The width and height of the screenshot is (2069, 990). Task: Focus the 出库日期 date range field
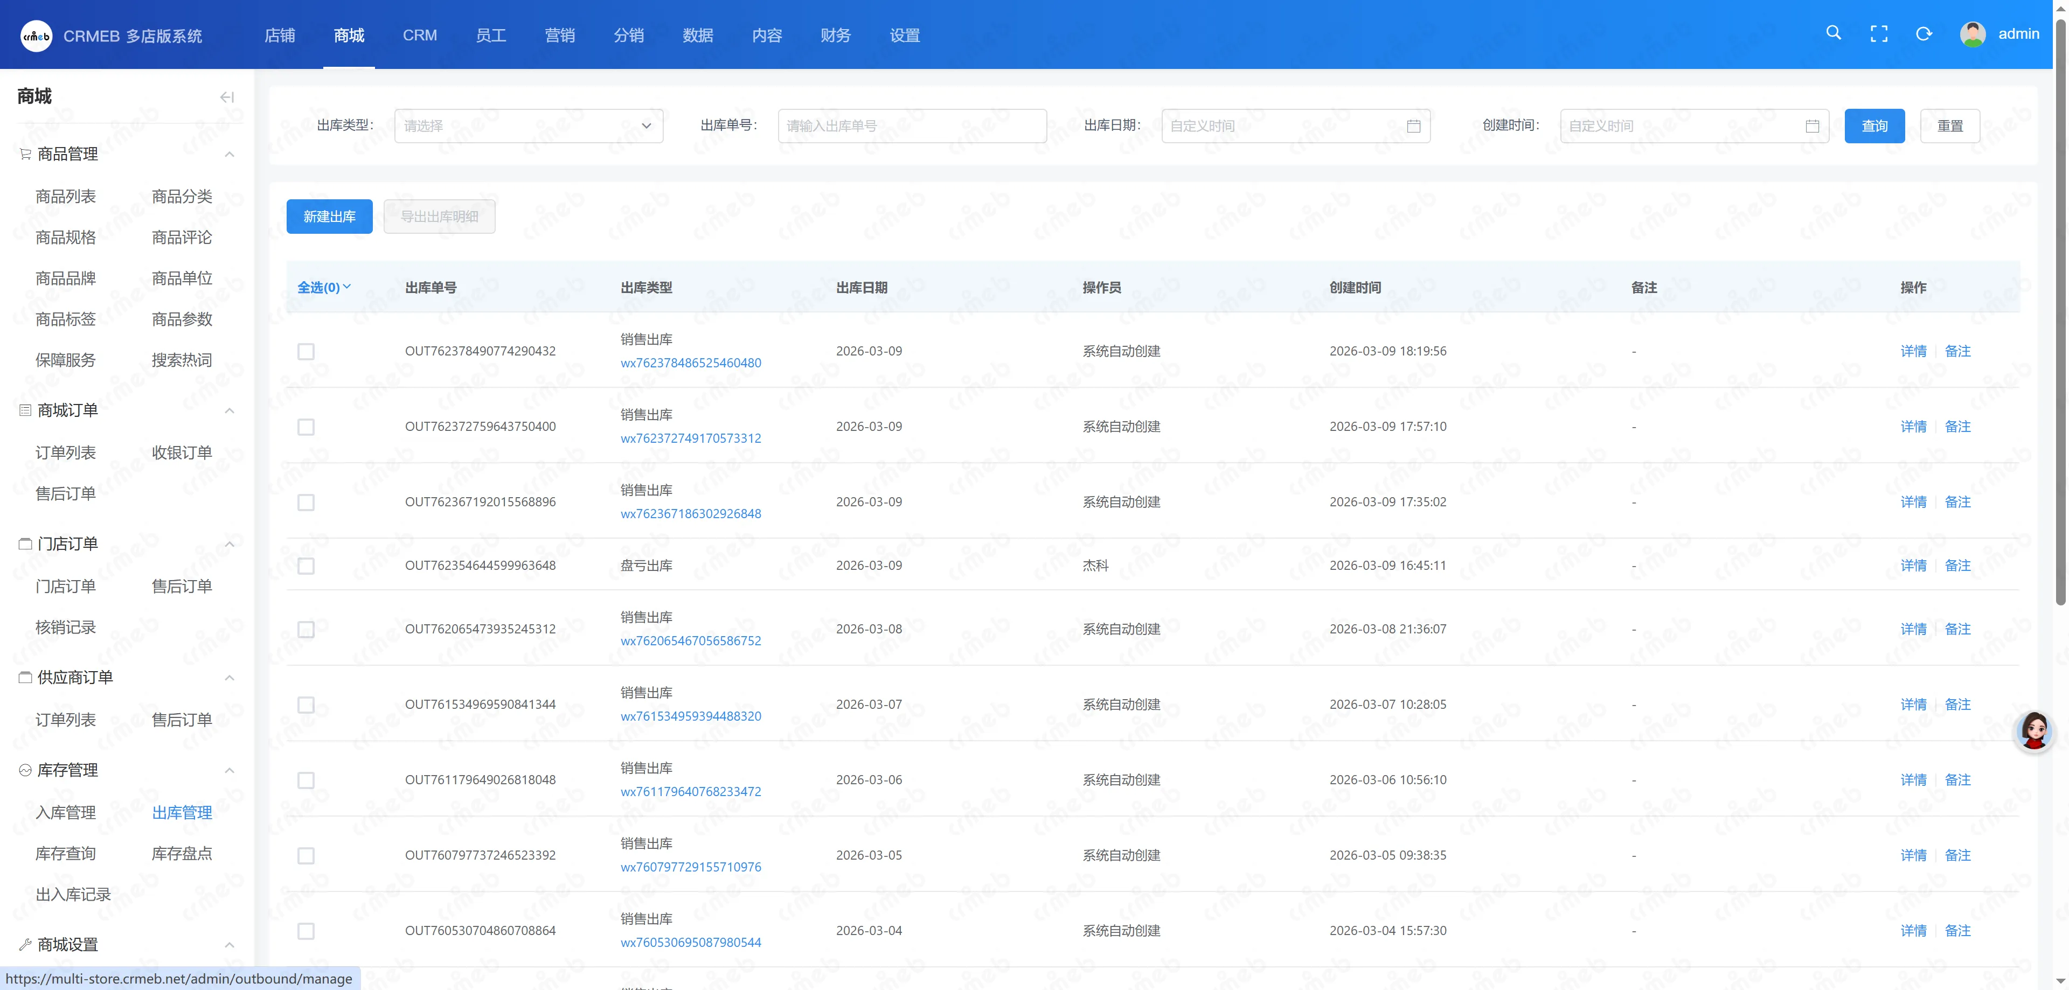(1295, 126)
